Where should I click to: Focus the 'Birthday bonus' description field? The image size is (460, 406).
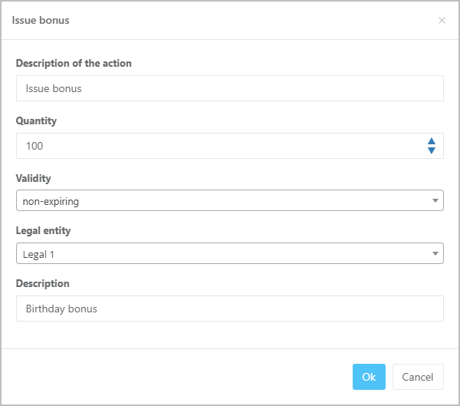pyautogui.click(x=229, y=309)
